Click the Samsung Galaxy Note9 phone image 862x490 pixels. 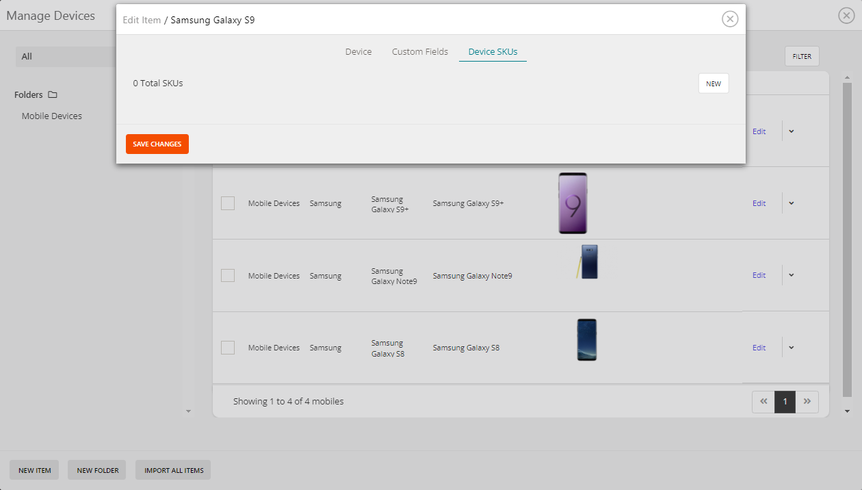588,262
